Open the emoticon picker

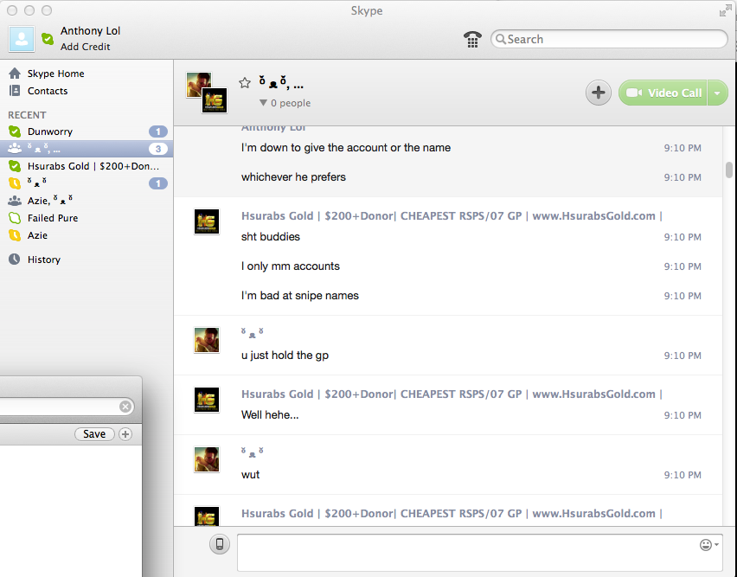click(708, 545)
